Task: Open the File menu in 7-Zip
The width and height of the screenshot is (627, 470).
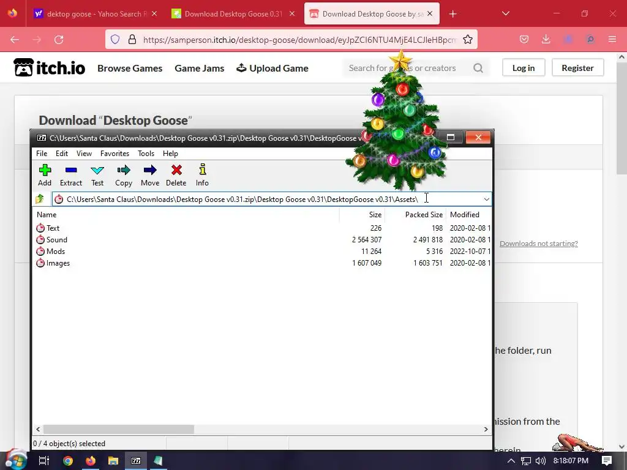Action: tap(42, 154)
